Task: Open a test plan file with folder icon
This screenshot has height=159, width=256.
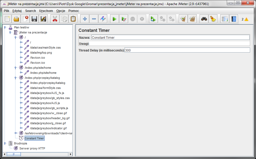Action: tap(16, 19)
